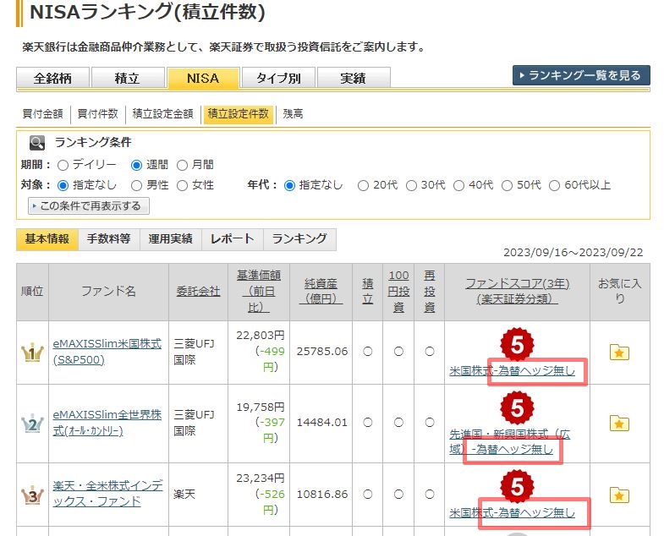Click the gold crown rank 1 icon
This screenshot has width=664, height=536.
pos(32,353)
